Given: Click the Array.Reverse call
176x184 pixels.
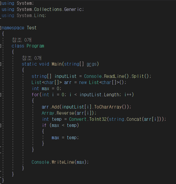Looking at the screenshot, I should coord(58,113).
